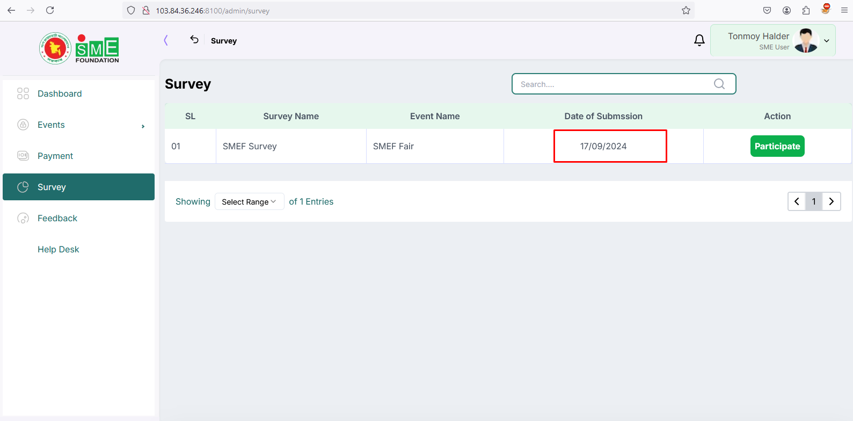Open the Pocket save icon
This screenshot has height=421, width=853.
pos(767,10)
